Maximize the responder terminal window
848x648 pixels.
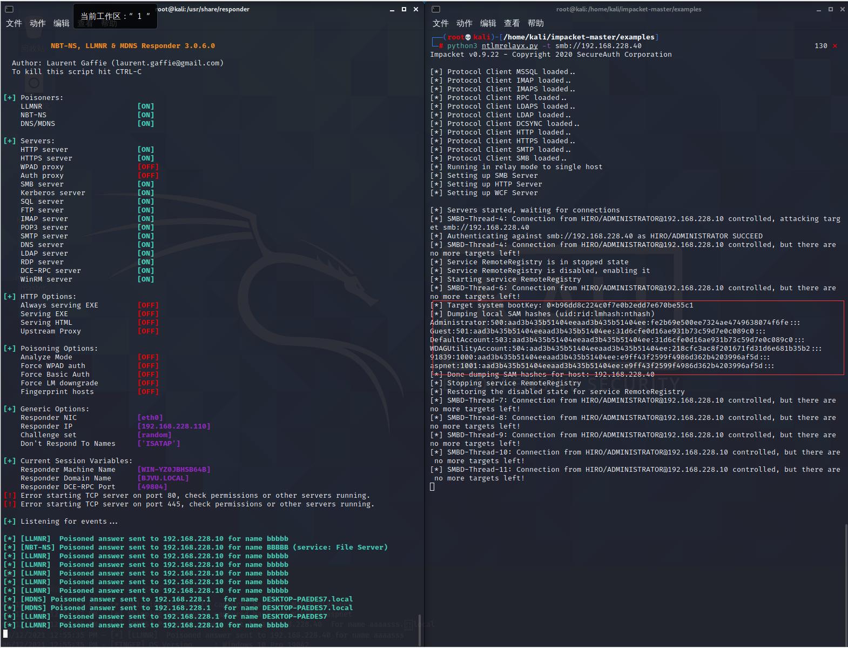tap(404, 9)
